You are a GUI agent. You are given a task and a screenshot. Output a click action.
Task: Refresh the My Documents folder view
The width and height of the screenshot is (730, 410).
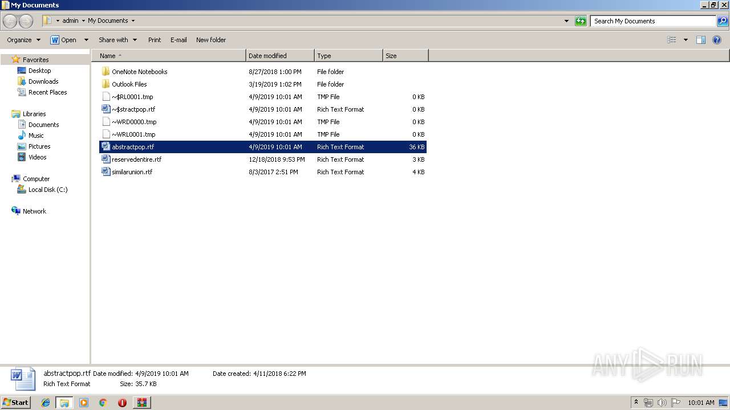tap(581, 21)
